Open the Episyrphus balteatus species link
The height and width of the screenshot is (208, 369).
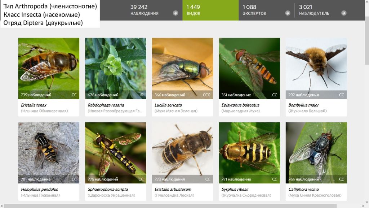[x=240, y=105]
